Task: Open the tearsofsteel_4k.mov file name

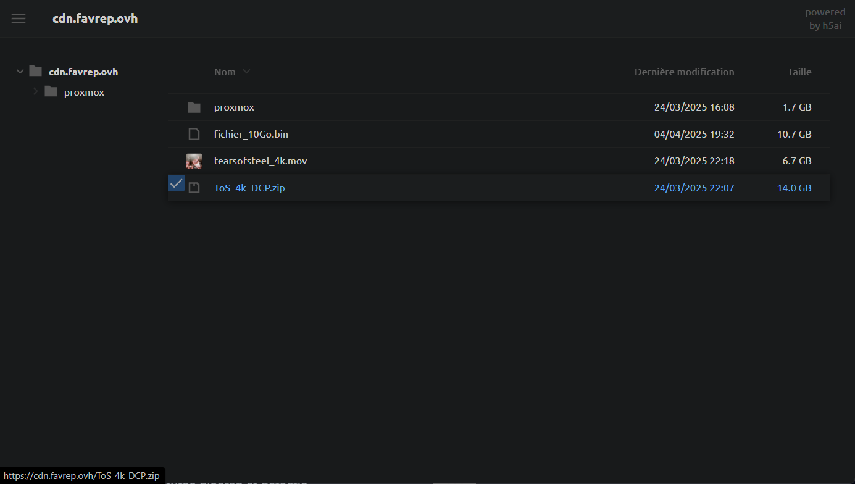Action: [260, 161]
